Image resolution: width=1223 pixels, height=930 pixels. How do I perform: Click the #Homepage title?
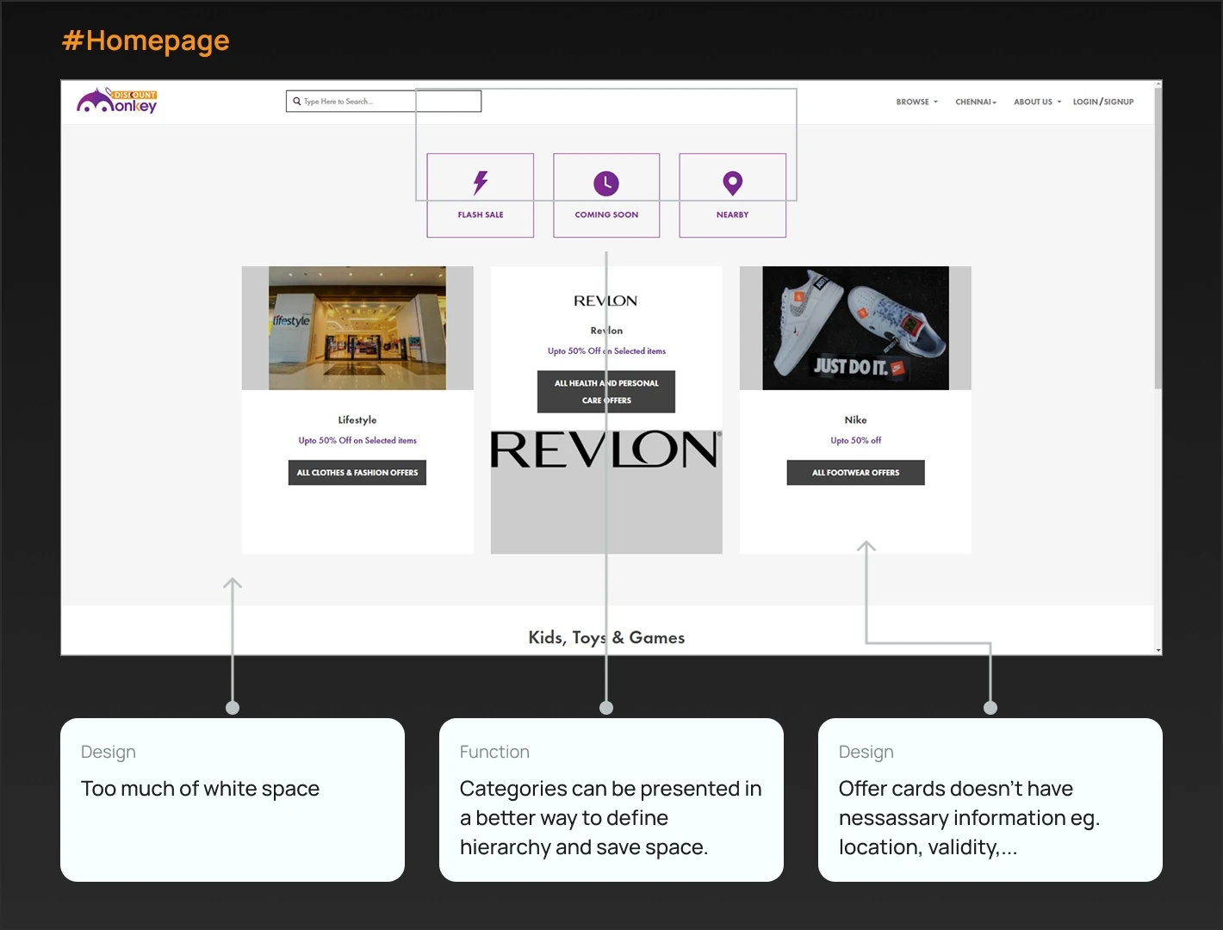(146, 40)
